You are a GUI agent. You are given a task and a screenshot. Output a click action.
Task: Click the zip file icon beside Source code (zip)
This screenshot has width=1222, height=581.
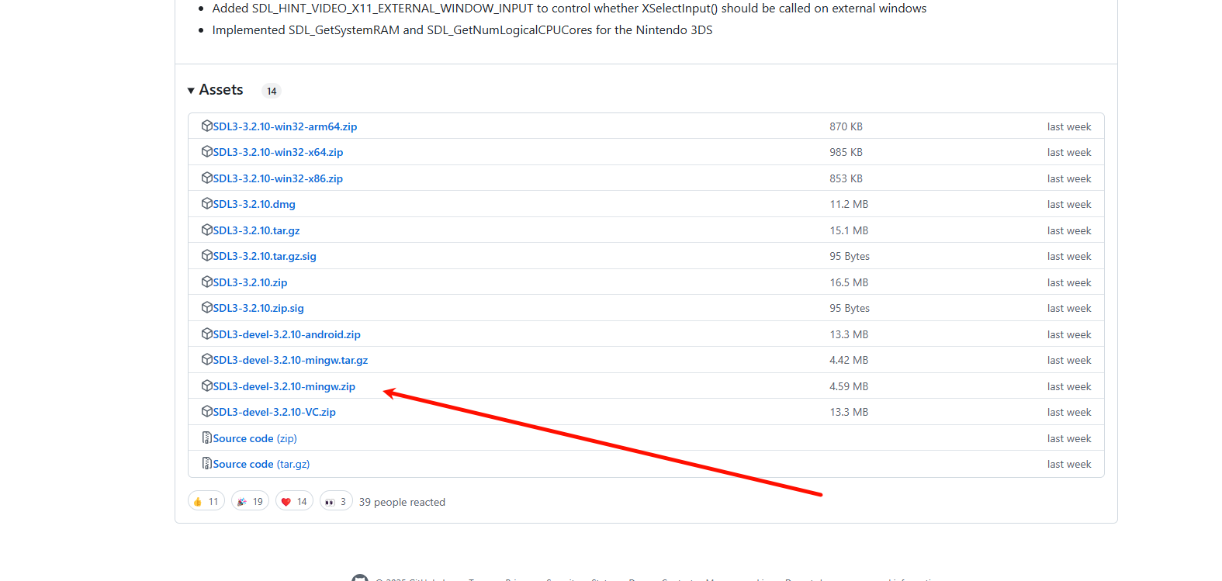[207, 437]
